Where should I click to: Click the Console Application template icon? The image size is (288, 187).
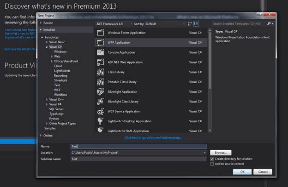(101, 52)
